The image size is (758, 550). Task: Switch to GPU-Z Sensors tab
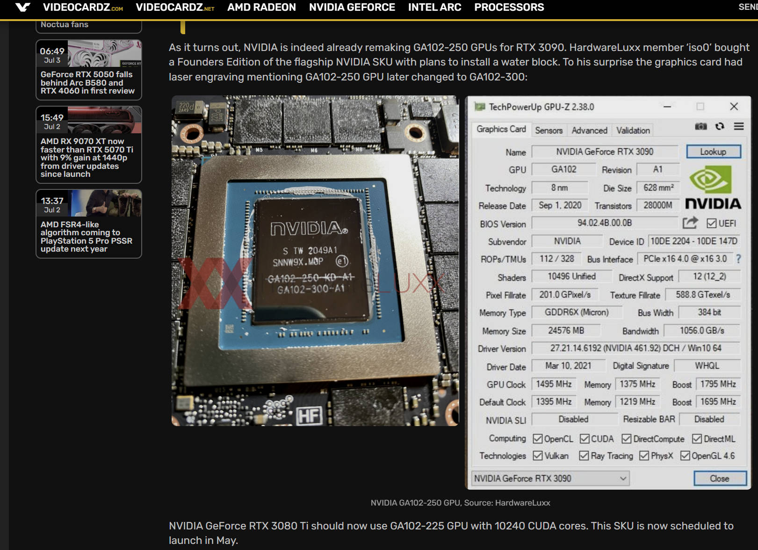(549, 130)
